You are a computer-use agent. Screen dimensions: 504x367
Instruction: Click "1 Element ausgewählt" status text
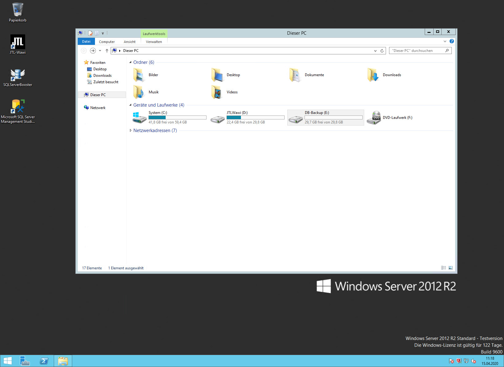[126, 268]
